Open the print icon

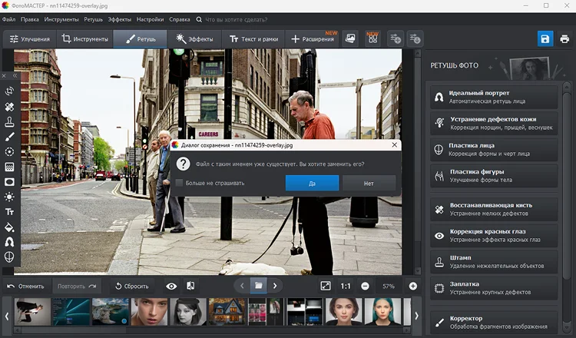pos(564,38)
